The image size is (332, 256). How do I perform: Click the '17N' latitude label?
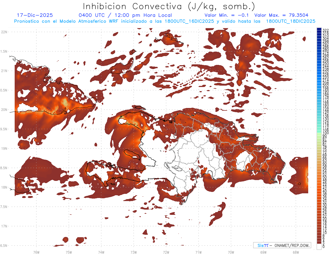click(x=4, y=226)
